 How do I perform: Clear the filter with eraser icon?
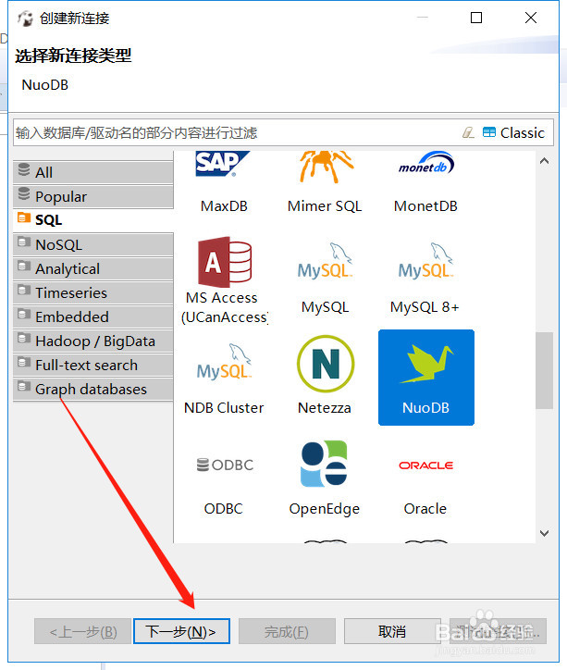tap(468, 133)
